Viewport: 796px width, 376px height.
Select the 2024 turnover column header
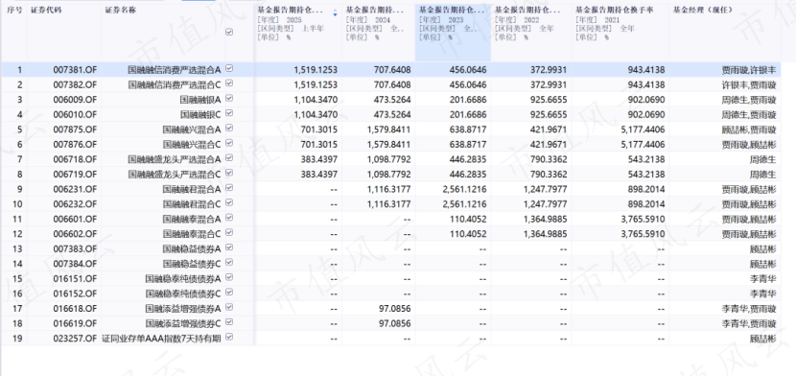point(378,34)
